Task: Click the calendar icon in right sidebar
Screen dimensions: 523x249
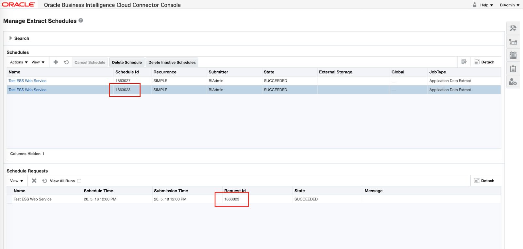Action: click(513, 55)
